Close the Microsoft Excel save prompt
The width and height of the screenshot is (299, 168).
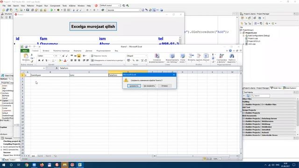pyautogui.click(x=174, y=75)
